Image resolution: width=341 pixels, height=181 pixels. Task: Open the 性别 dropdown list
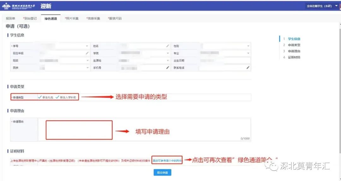[x=248, y=46]
